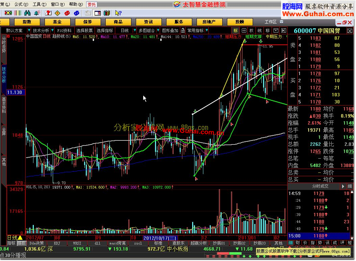Screen dimensions: 356x261
Task: Open the books library icon
Action: [x=107, y=13]
